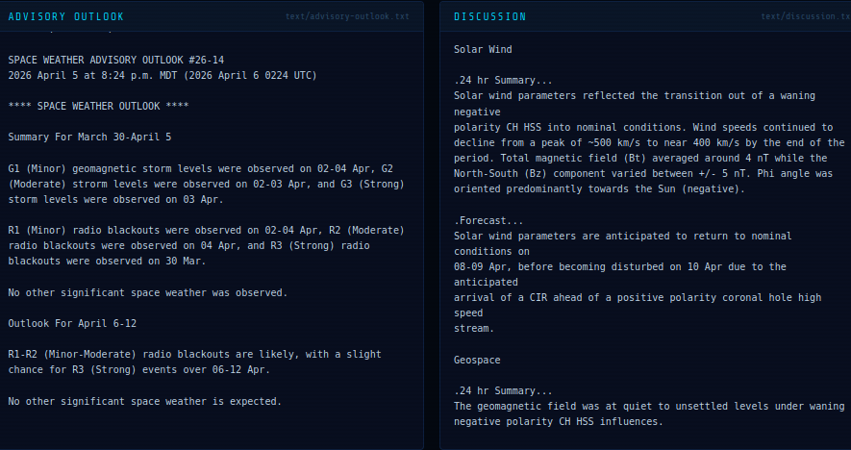Open the text/discussion.txt file path link
Screen dimensions: 851x450
(805, 16)
